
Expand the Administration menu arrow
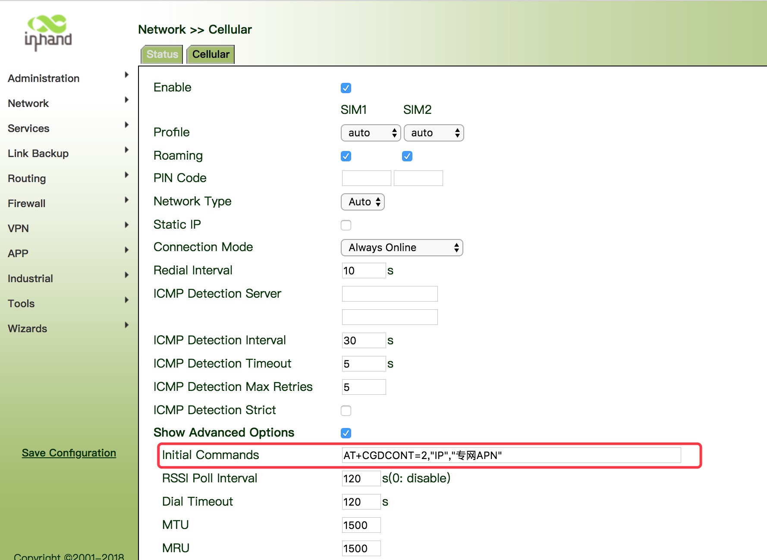(126, 75)
